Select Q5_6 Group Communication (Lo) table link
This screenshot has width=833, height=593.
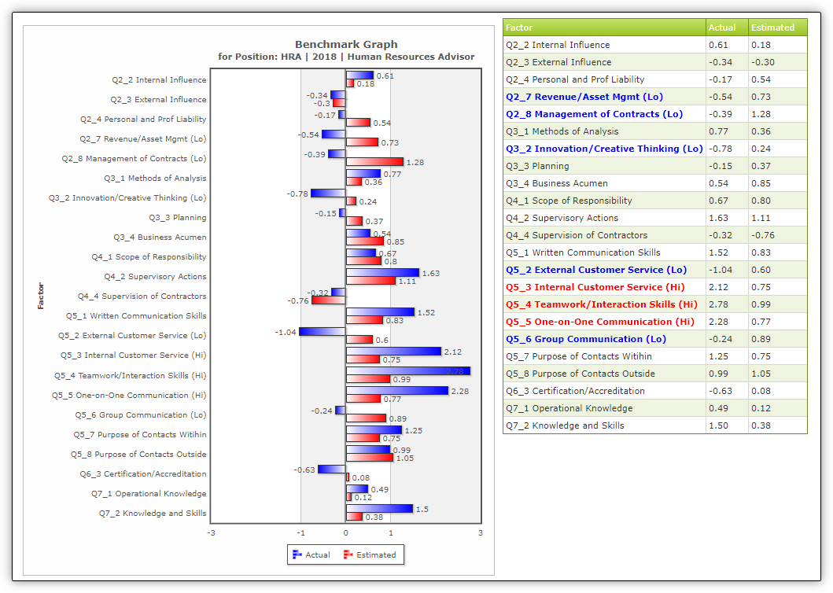point(586,339)
